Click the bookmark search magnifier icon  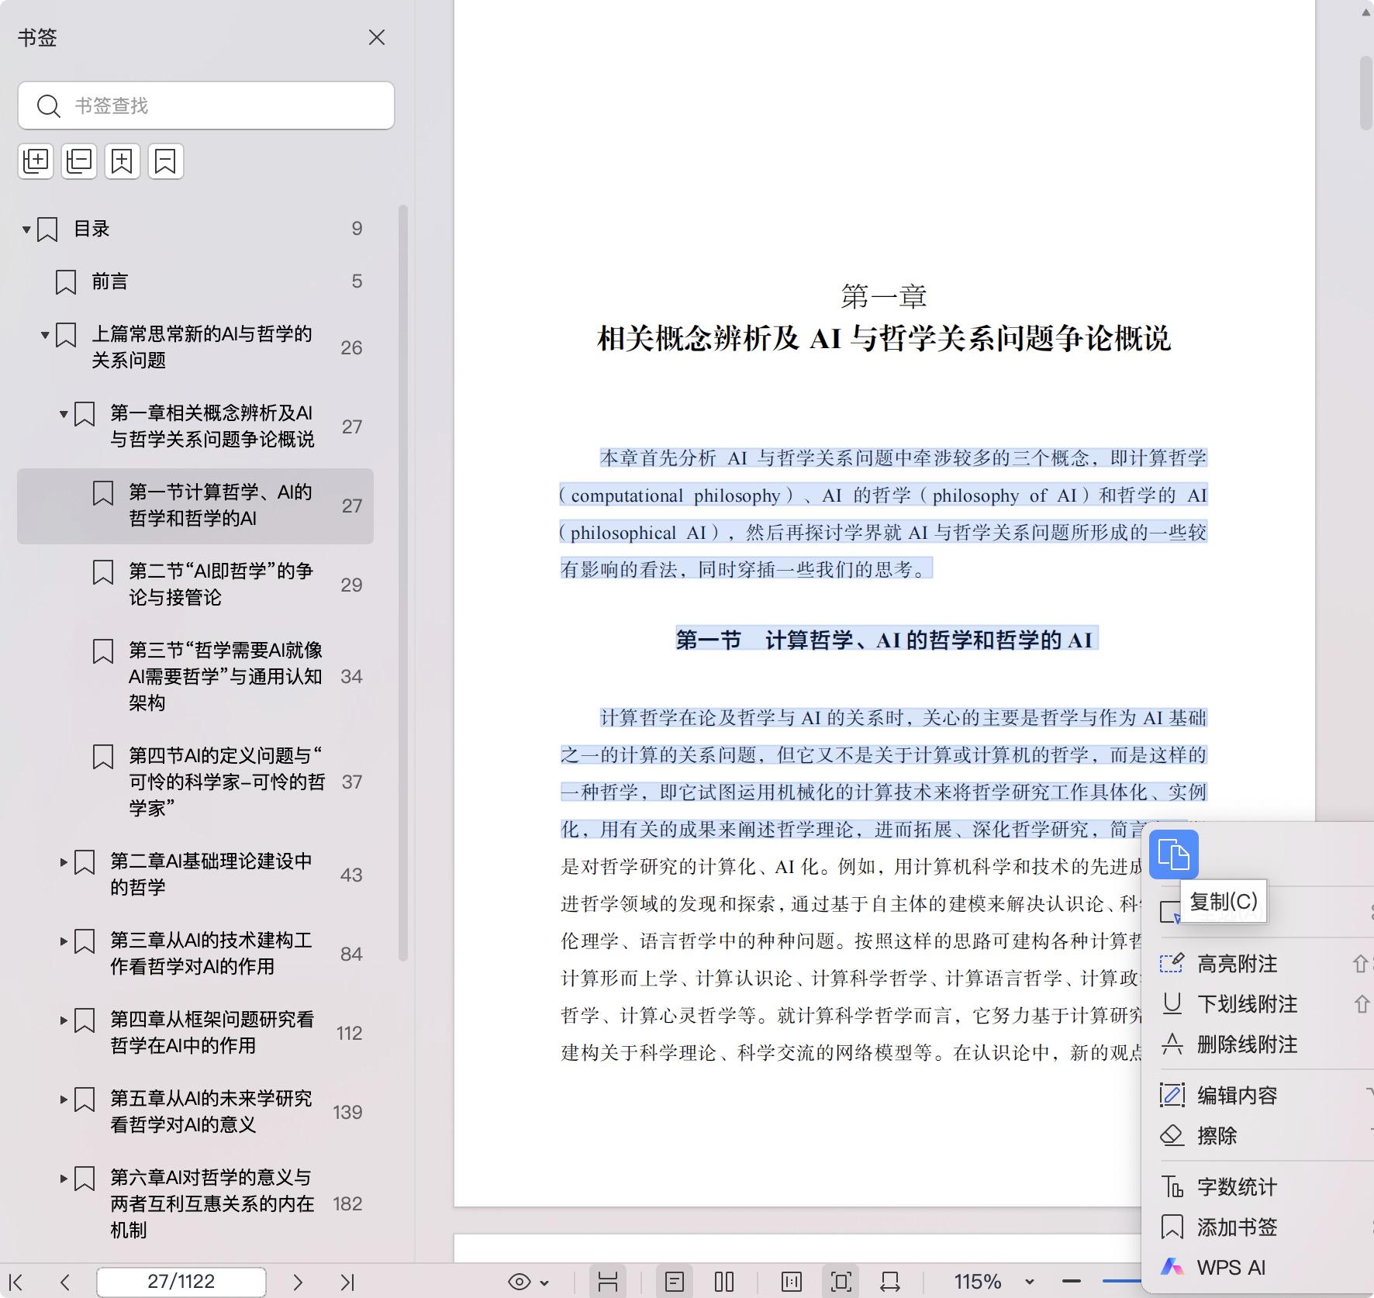pos(49,105)
